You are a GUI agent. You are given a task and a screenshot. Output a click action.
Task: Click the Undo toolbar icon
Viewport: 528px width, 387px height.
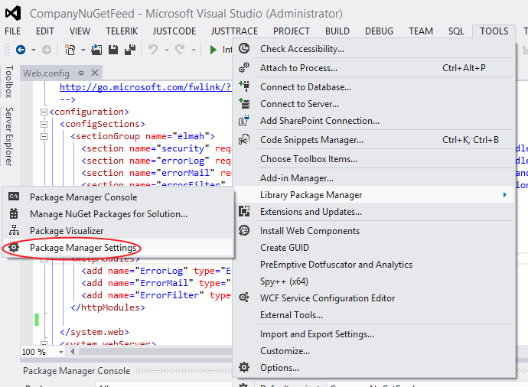[153, 49]
